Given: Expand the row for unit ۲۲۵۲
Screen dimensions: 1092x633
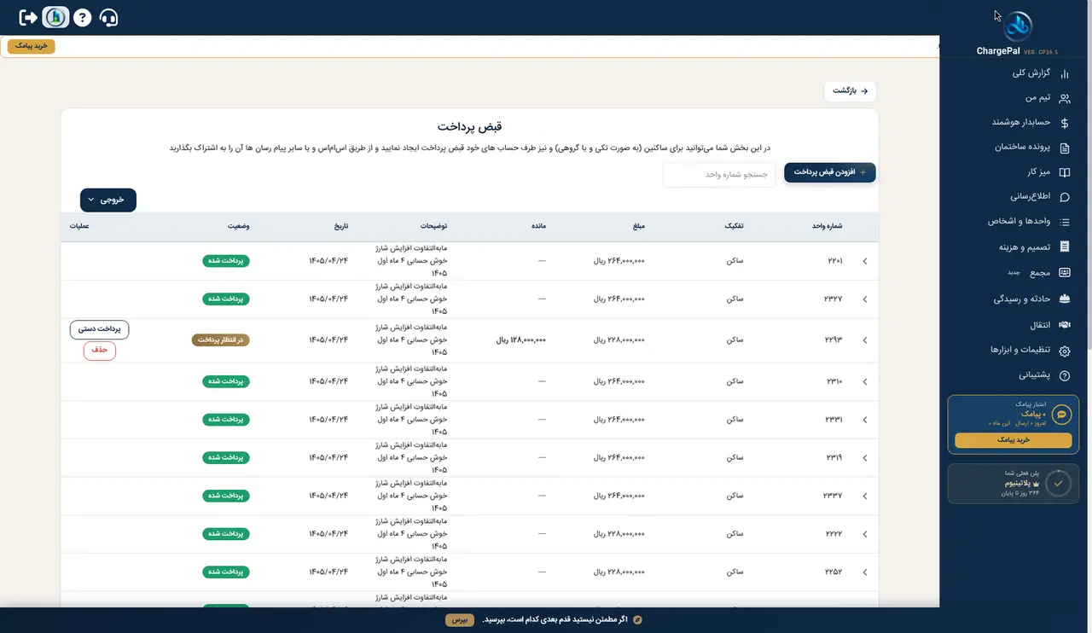Looking at the screenshot, I should [864, 572].
